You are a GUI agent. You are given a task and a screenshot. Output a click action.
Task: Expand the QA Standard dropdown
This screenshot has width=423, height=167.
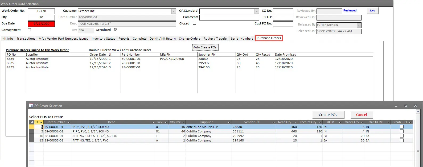point(257,11)
